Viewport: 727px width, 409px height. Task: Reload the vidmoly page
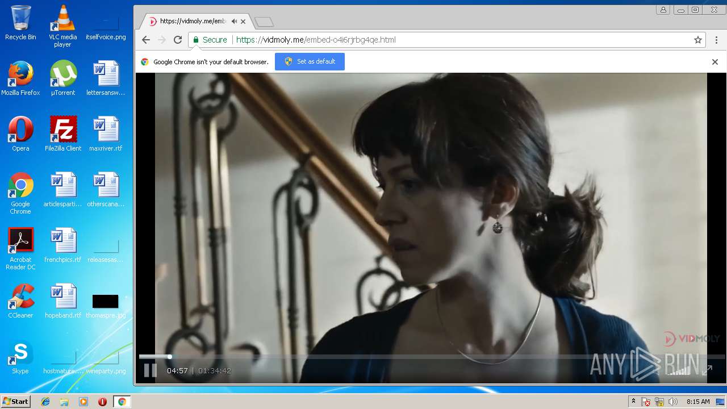click(178, 40)
